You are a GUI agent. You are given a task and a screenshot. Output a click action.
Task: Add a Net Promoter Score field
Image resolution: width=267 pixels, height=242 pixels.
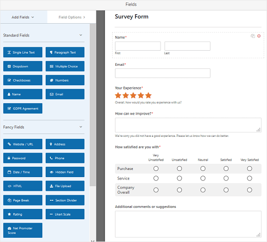pyautogui.click(x=23, y=230)
